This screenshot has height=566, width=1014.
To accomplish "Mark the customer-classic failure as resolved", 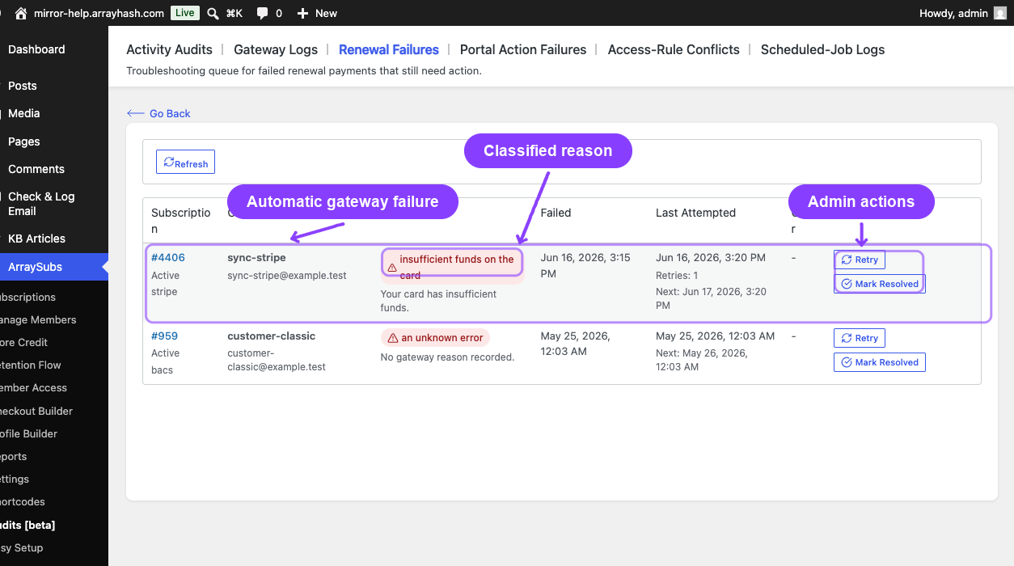I will [879, 362].
